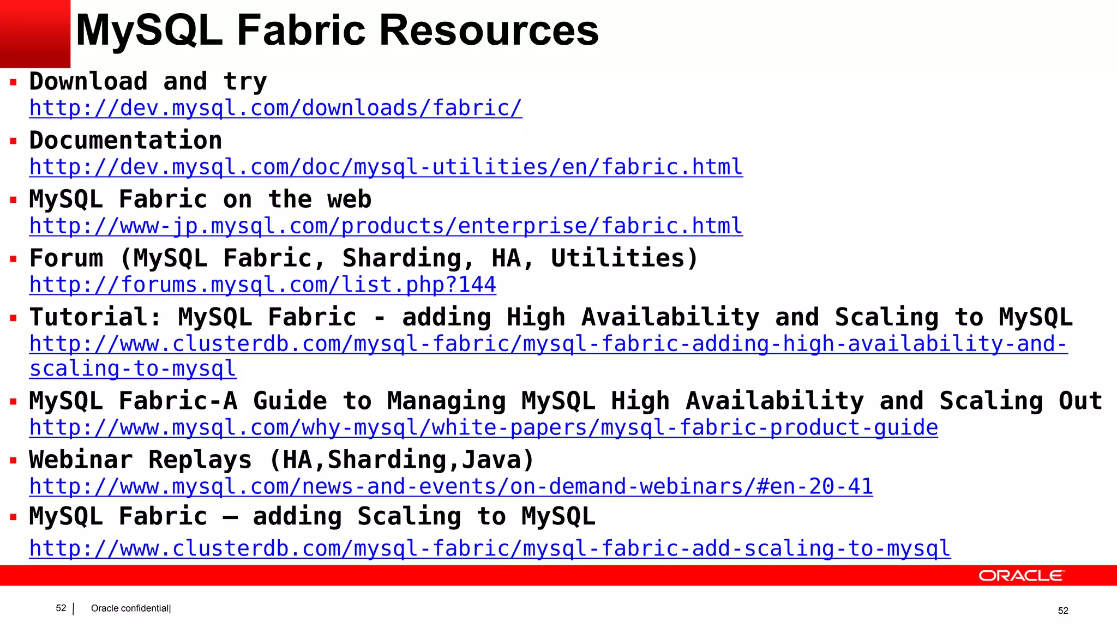Screen dimensions: 1117x628
Task: Click the 'Documentation' bullet heading
Action: coord(126,140)
